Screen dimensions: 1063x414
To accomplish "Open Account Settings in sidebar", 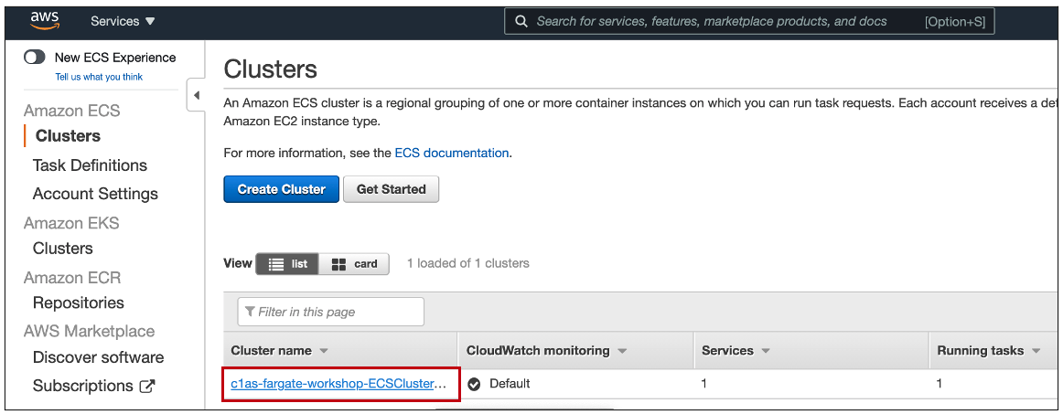I will click(x=95, y=194).
